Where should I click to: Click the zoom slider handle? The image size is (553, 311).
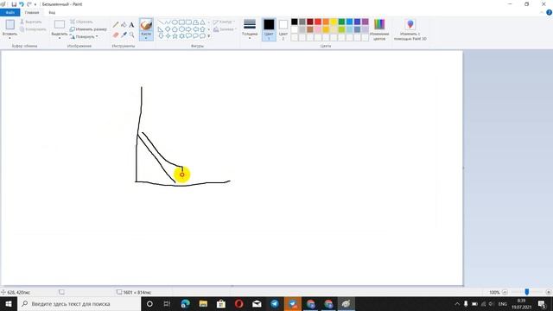(527, 292)
